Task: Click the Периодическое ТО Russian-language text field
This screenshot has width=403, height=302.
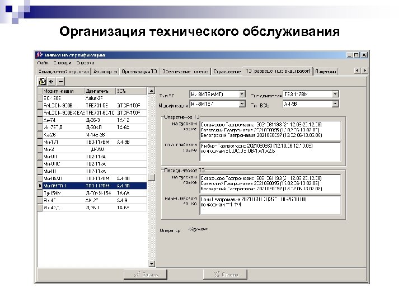Action: pos(270,184)
